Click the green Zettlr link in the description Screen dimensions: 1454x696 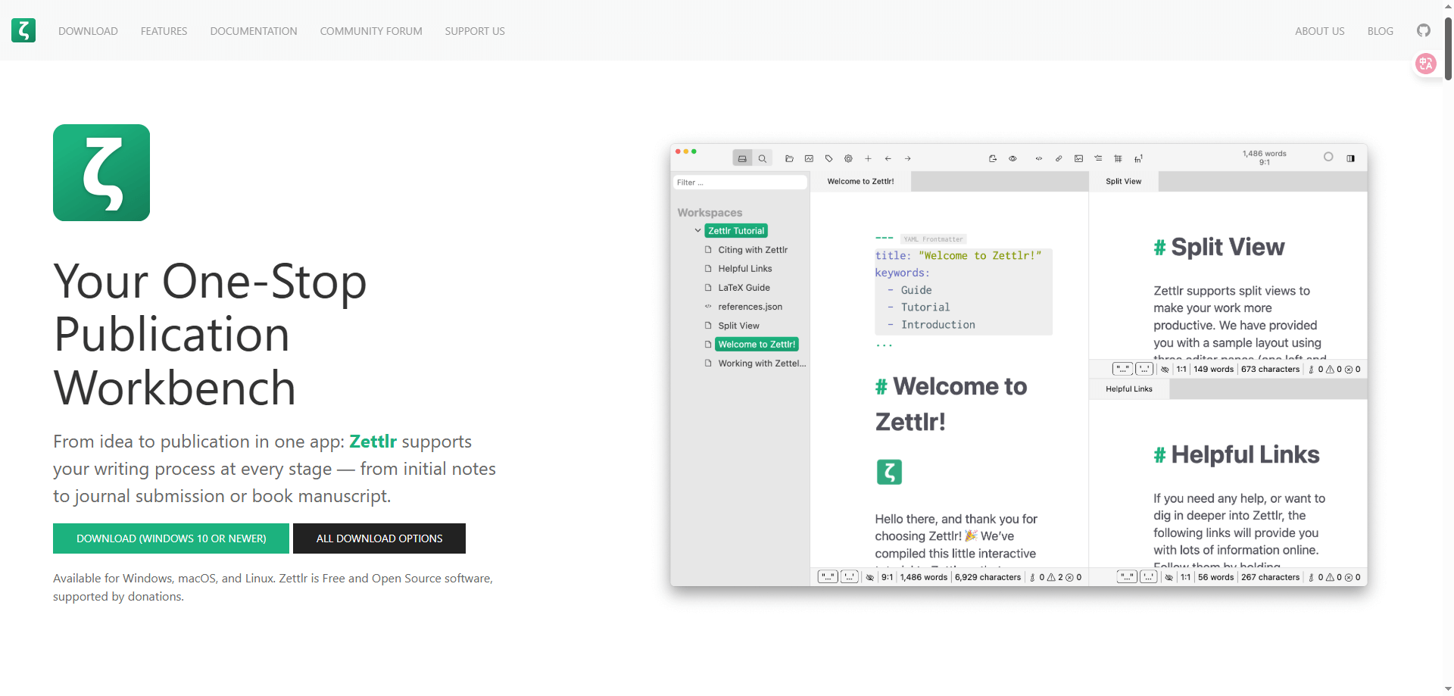coord(373,442)
